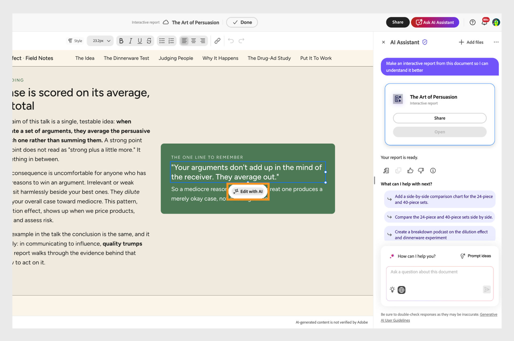Click the undo arrow icon
Viewport: 514px width, 341px height.
[x=231, y=41]
